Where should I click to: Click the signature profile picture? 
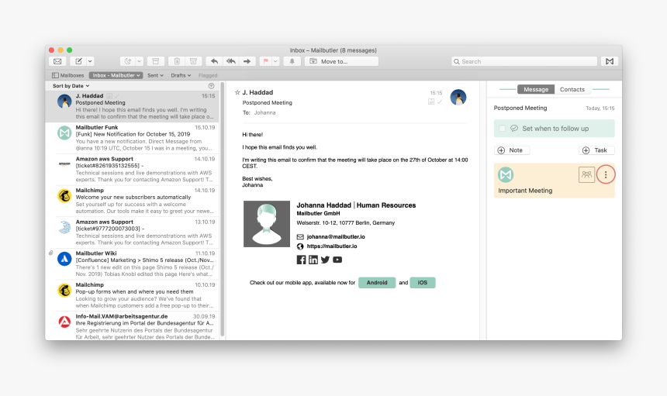pos(267,224)
